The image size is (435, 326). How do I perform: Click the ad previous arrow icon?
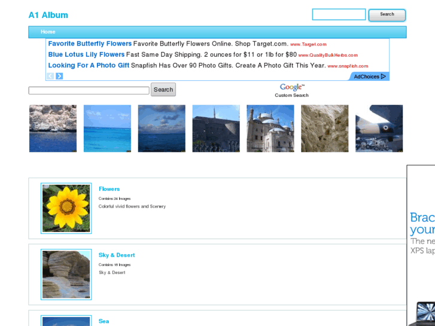[50, 76]
